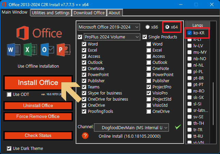Screen dimensions: 220x154
Task: Click the large orange Office logo
Action: tap(22, 33)
